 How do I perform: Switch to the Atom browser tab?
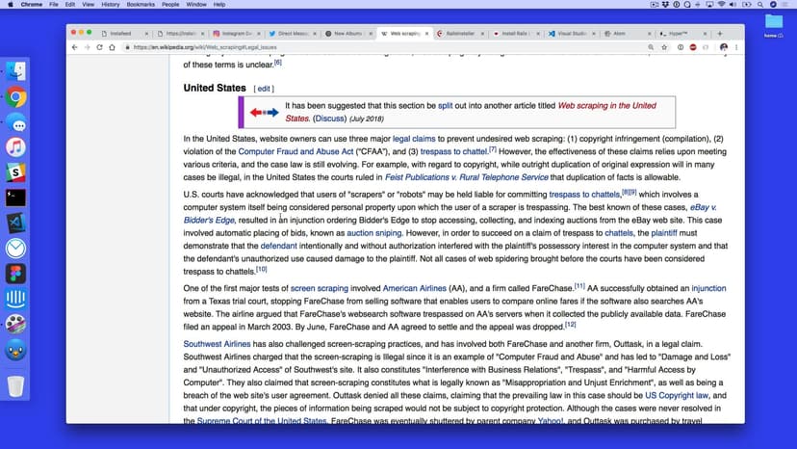click(x=626, y=33)
